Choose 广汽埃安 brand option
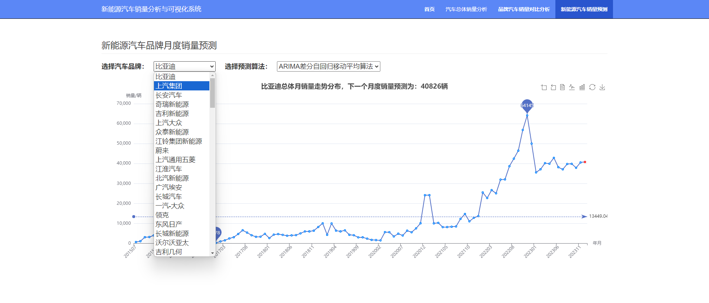The image size is (709, 303). [182, 187]
